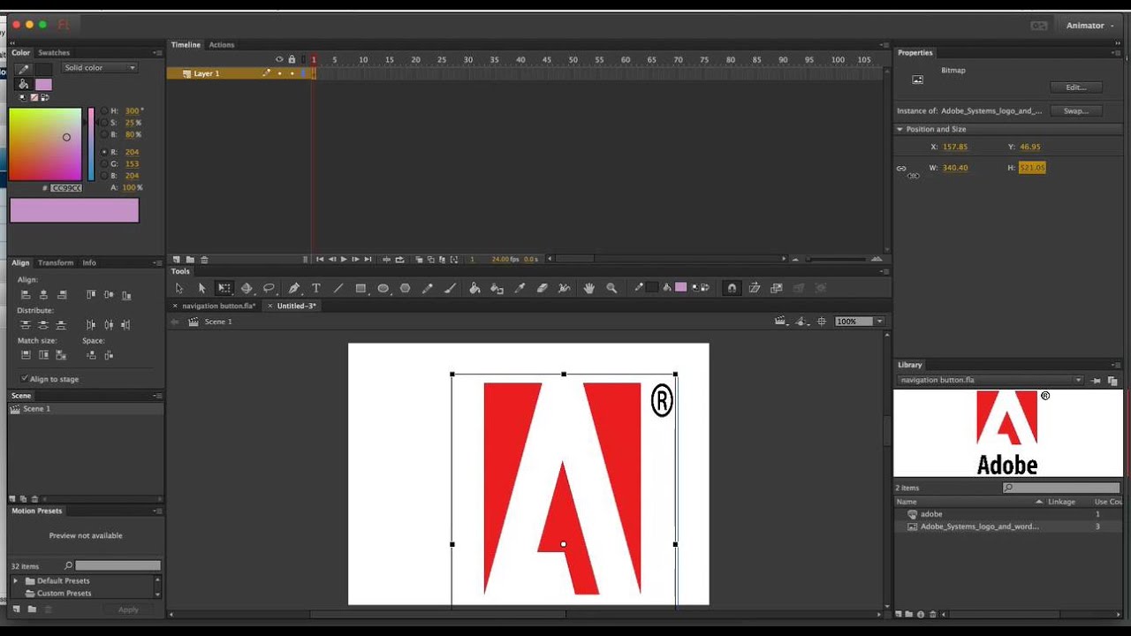Click the delete layer trash icon in Timeline
The height and width of the screenshot is (636, 1131).
pyautogui.click(x=204, y=260)
